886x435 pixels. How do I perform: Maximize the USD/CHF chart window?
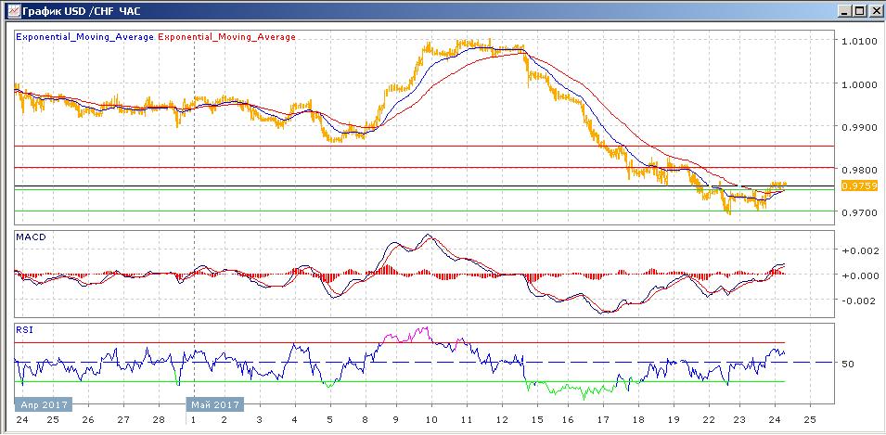(x=858, y=10)
